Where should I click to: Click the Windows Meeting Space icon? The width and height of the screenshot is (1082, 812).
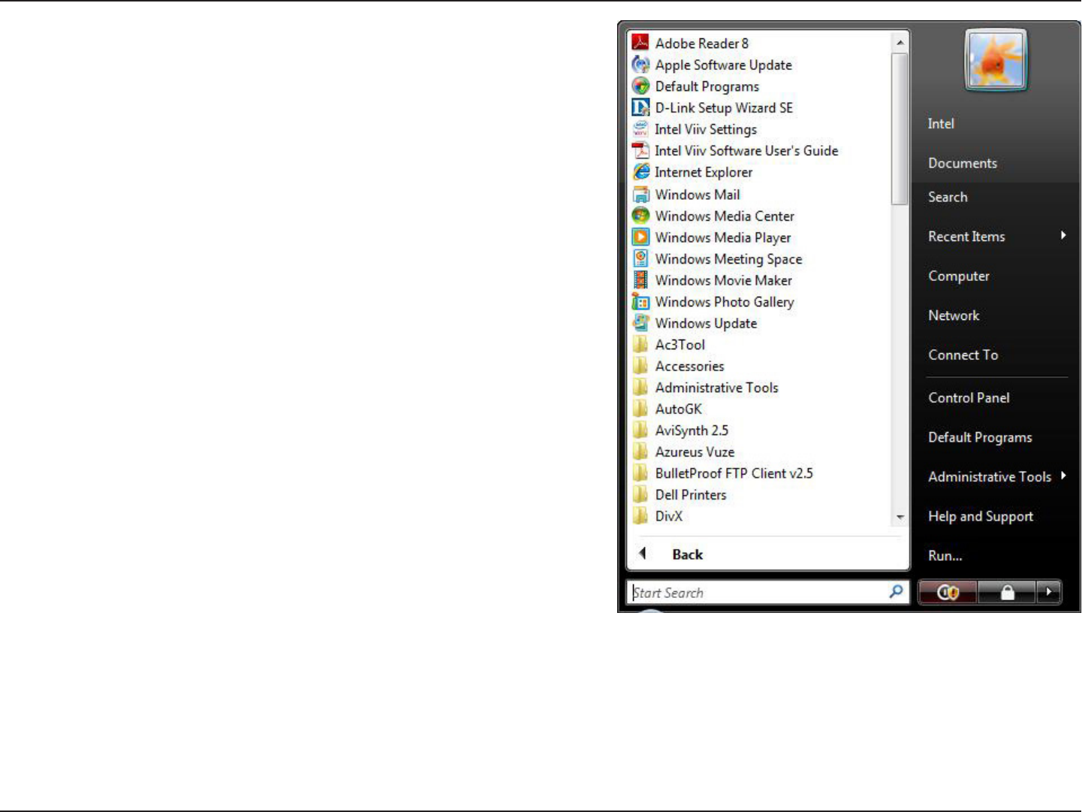coord(640,258)
